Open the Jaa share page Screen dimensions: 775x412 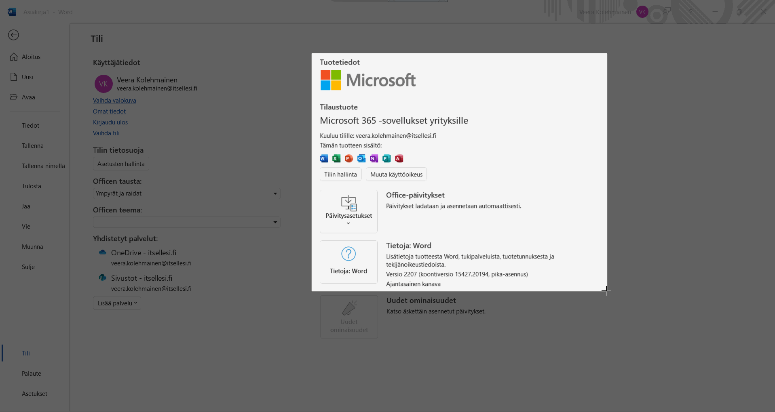click(x=26, y=206)
